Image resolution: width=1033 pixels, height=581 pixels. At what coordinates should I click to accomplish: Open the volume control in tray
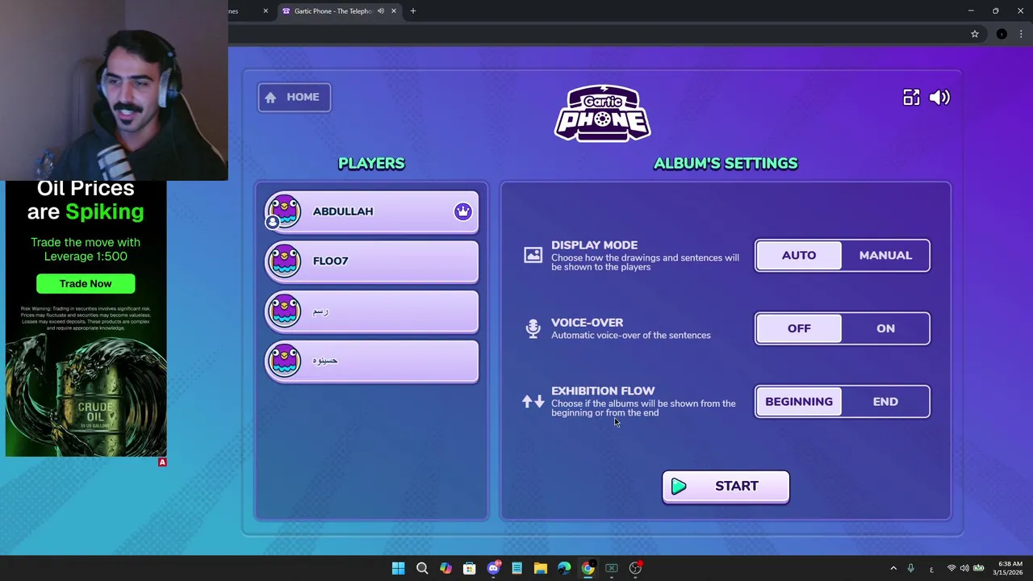coord(964,569)
